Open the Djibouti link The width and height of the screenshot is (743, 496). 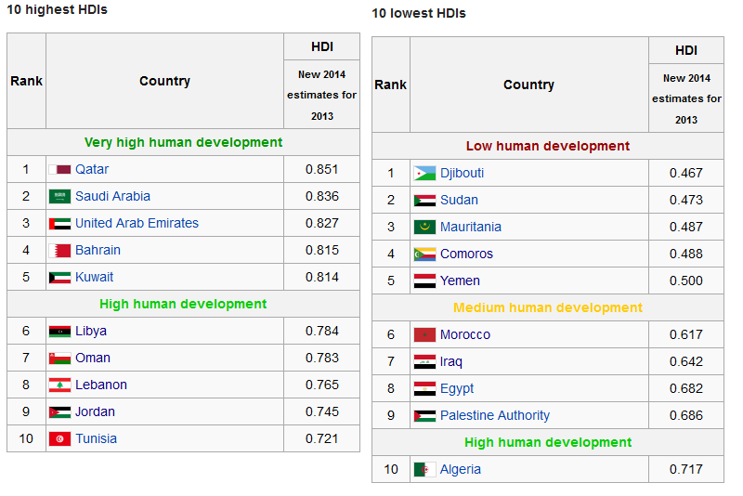[x=462, y=174]
